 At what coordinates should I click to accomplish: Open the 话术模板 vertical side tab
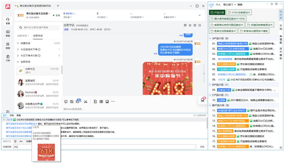point(281,53)
